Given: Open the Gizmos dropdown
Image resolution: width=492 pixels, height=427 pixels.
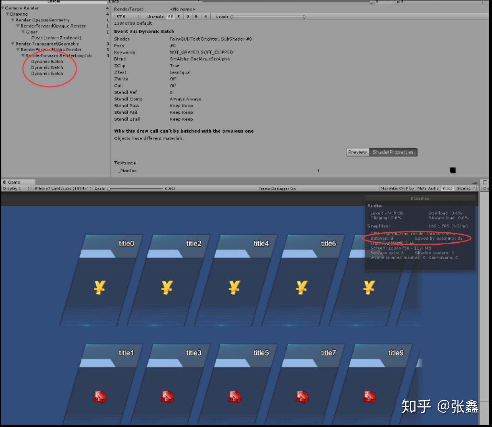Looking at the screenshot, I should click(466, 188).
